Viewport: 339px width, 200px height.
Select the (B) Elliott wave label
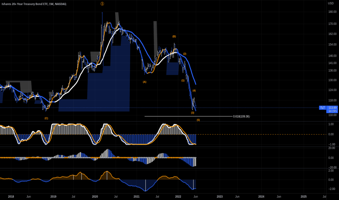(174, 36)
